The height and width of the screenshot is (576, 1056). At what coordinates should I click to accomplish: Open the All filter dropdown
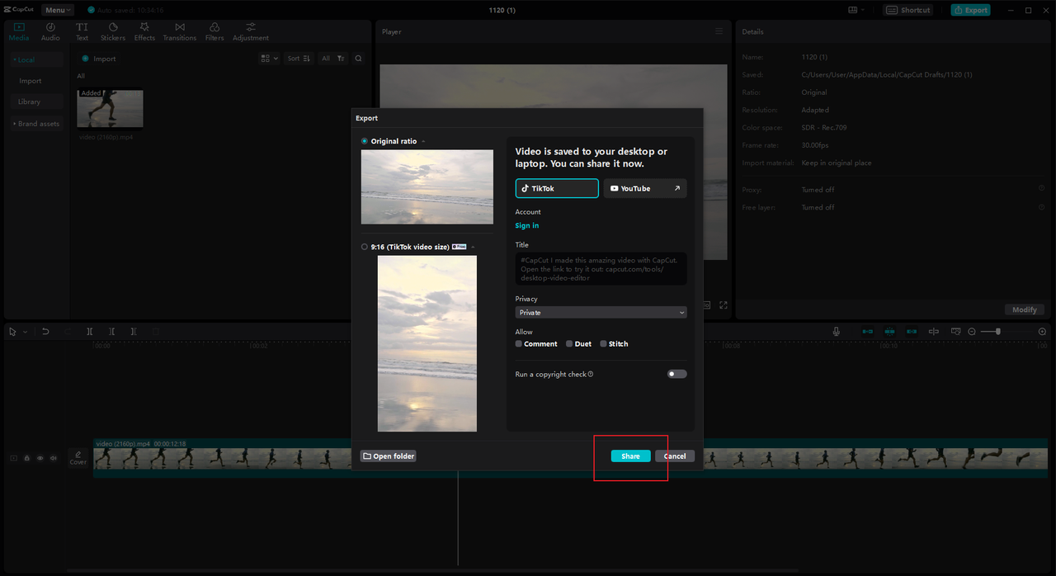(332, 59)
